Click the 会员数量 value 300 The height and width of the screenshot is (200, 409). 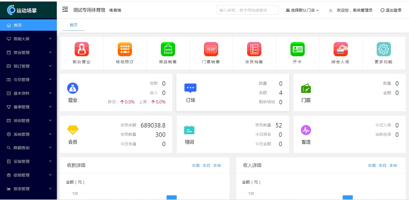pos(160,135)
